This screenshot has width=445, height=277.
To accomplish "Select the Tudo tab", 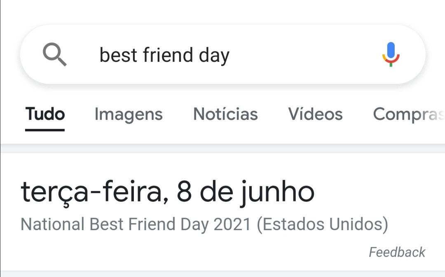I will click(45, 114).
